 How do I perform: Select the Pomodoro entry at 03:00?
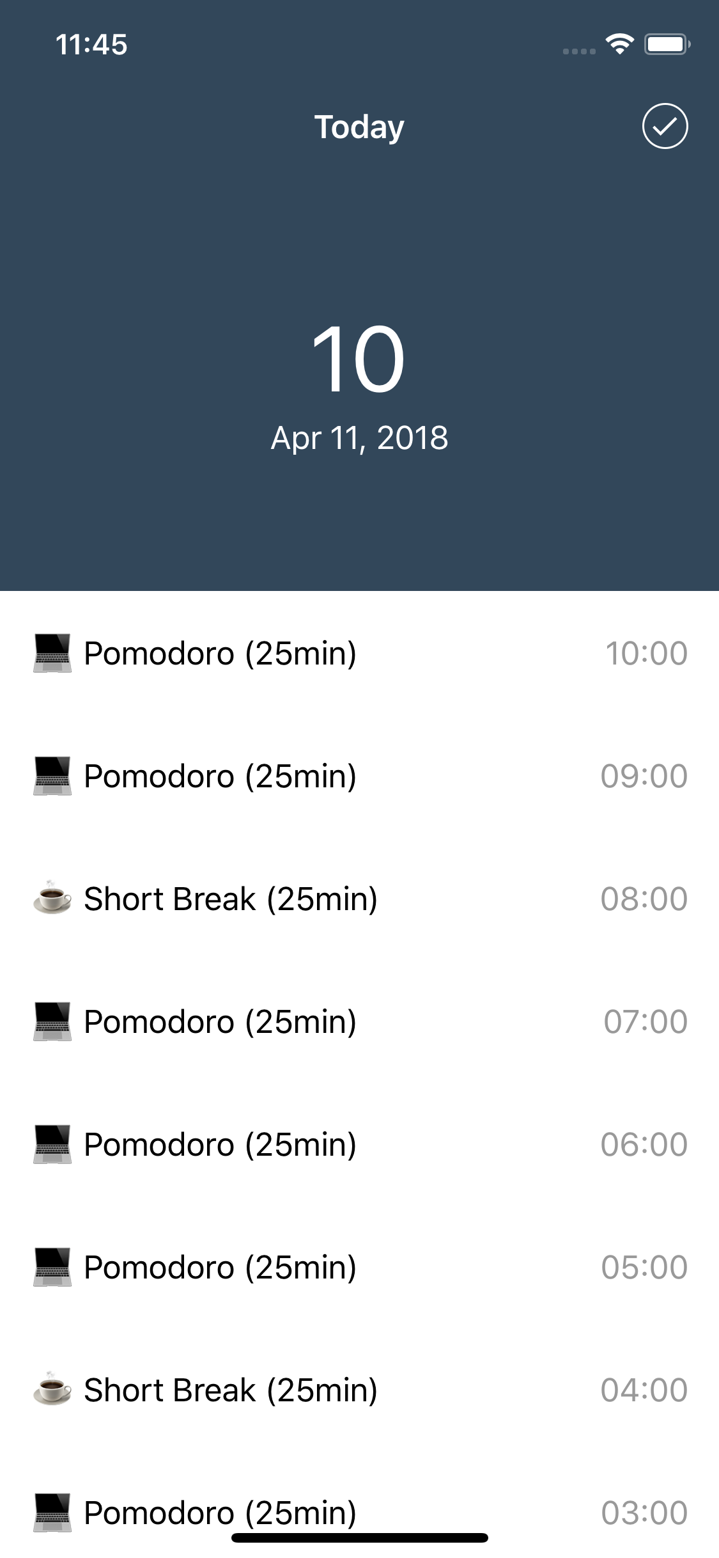click(359, 1513)
